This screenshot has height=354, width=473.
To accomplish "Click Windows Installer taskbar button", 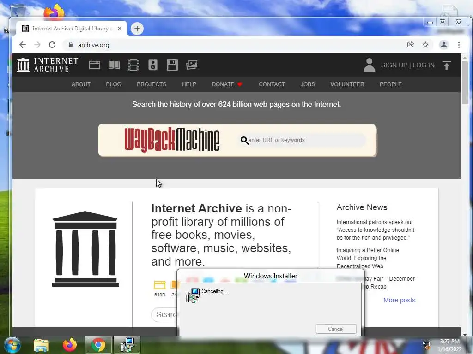I will [127, 345].
